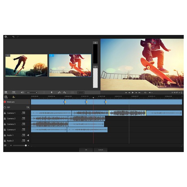Open Camera 1 sync options icon
Viewport: 187px width, 187px height.
click(24, 113)
